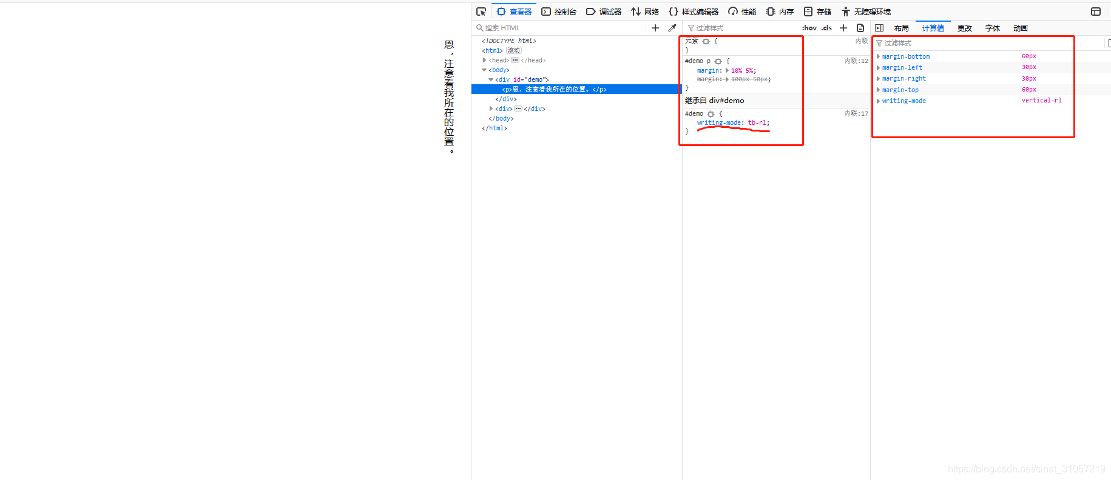Edit the tb-rl value in rules
The height and width of the screenshot is (480, 1111).
click(x=757, y=122)
